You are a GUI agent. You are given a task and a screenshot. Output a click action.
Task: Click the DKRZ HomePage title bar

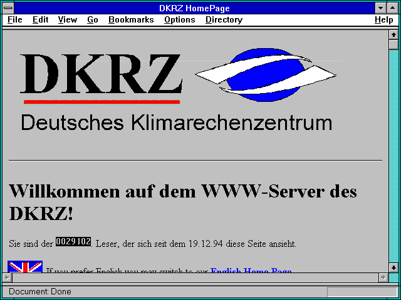point(194,8)
